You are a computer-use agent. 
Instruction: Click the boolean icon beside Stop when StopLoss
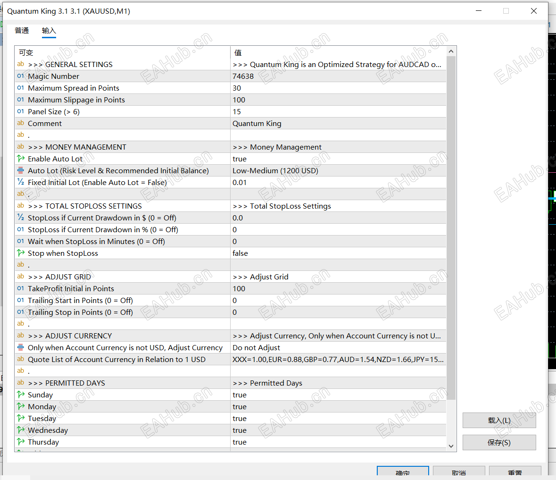point(21,253)
